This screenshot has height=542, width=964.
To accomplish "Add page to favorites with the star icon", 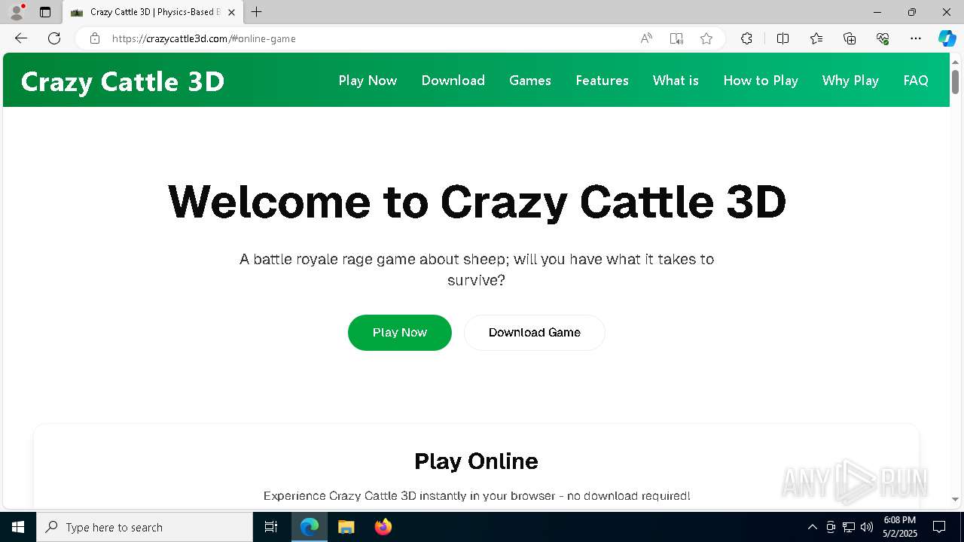I will 706,38.
